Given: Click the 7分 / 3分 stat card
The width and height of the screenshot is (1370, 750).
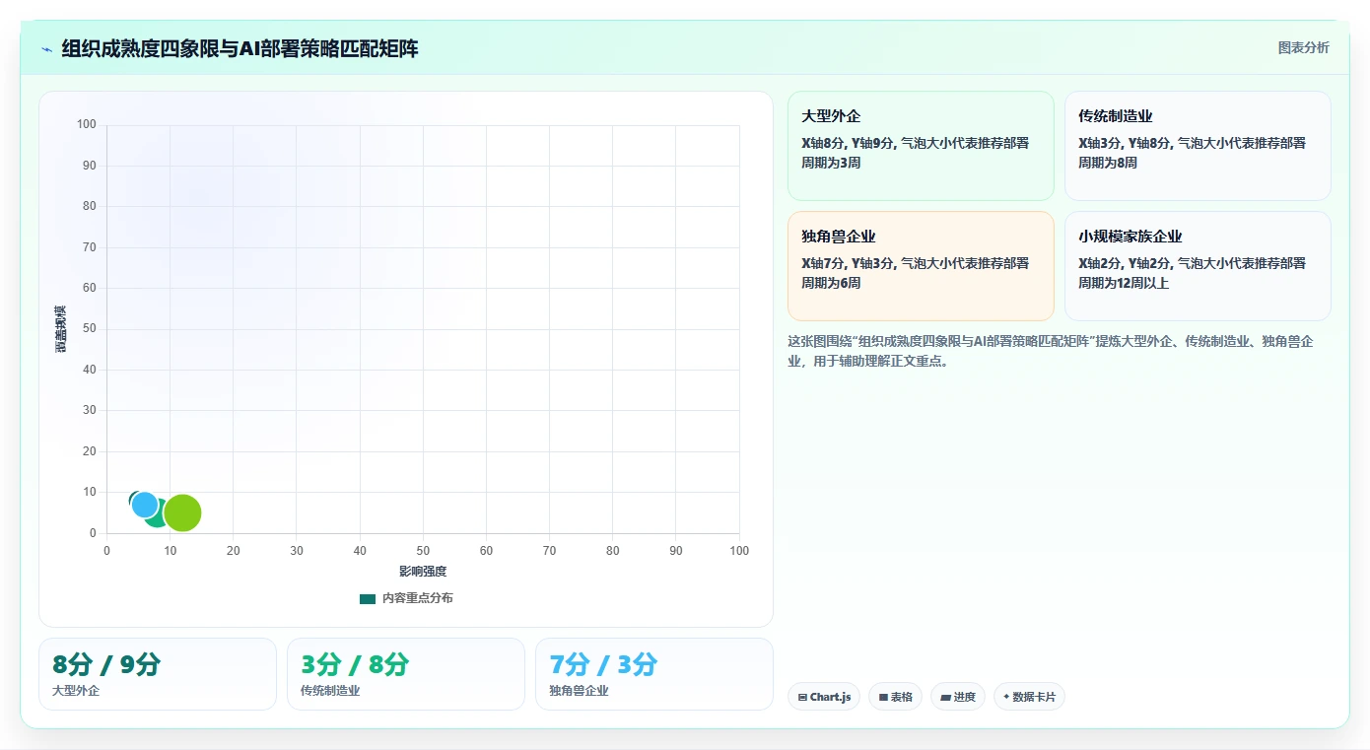Looking at the screenshot, I should point(654,674).
